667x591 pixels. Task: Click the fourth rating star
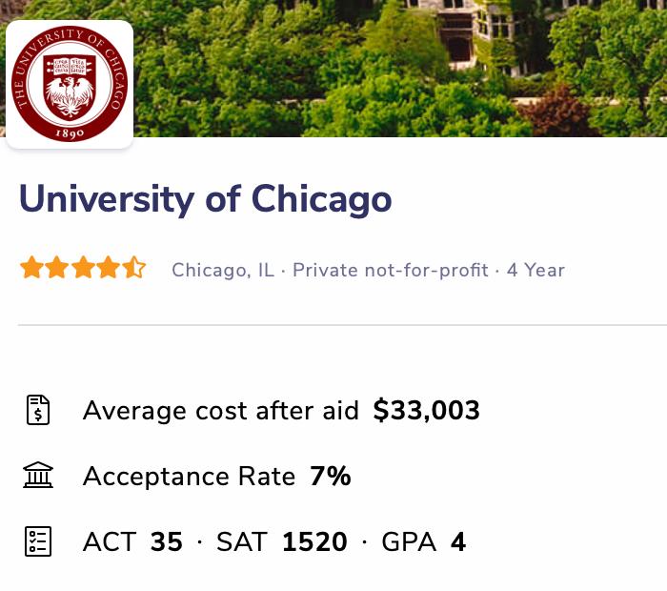(x=109, y=269)
